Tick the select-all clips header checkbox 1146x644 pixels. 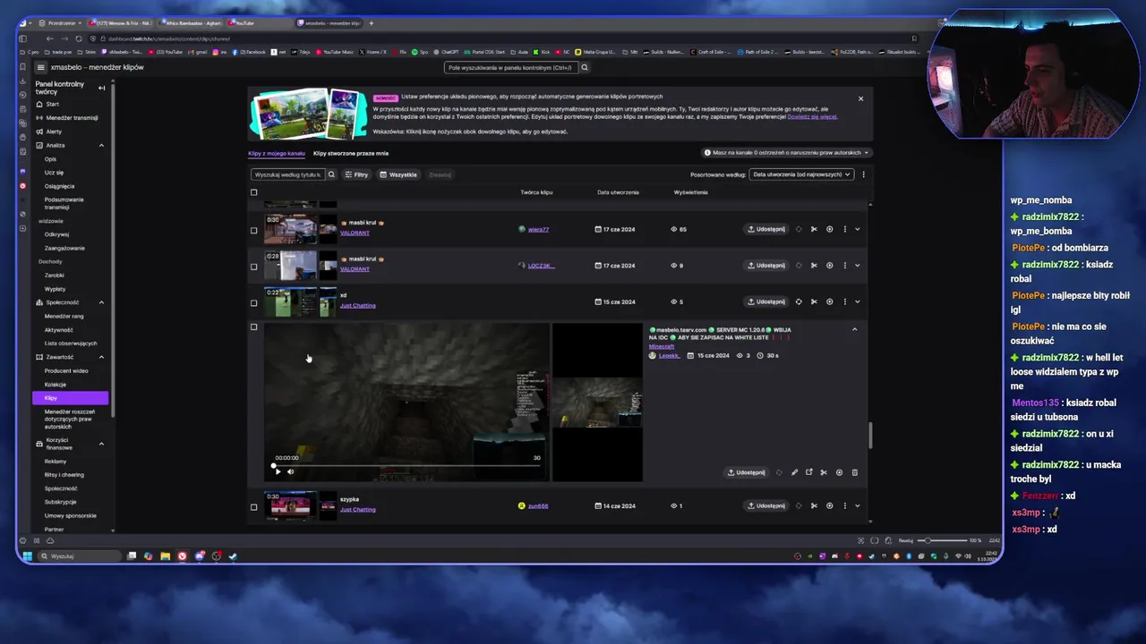click(253, 192)
